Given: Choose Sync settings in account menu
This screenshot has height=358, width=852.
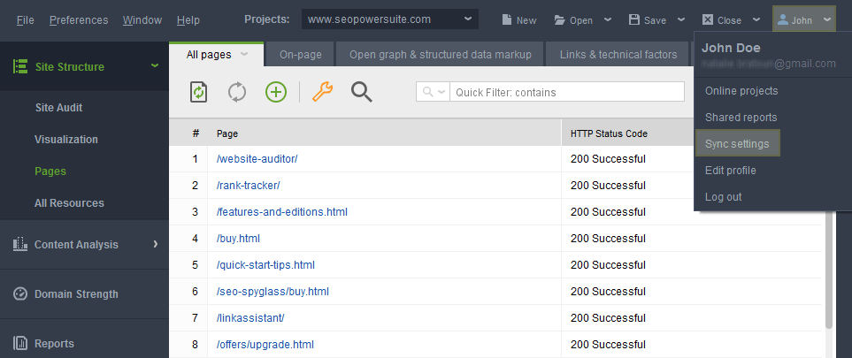Looking at the screenshot, I should (737, 143).
